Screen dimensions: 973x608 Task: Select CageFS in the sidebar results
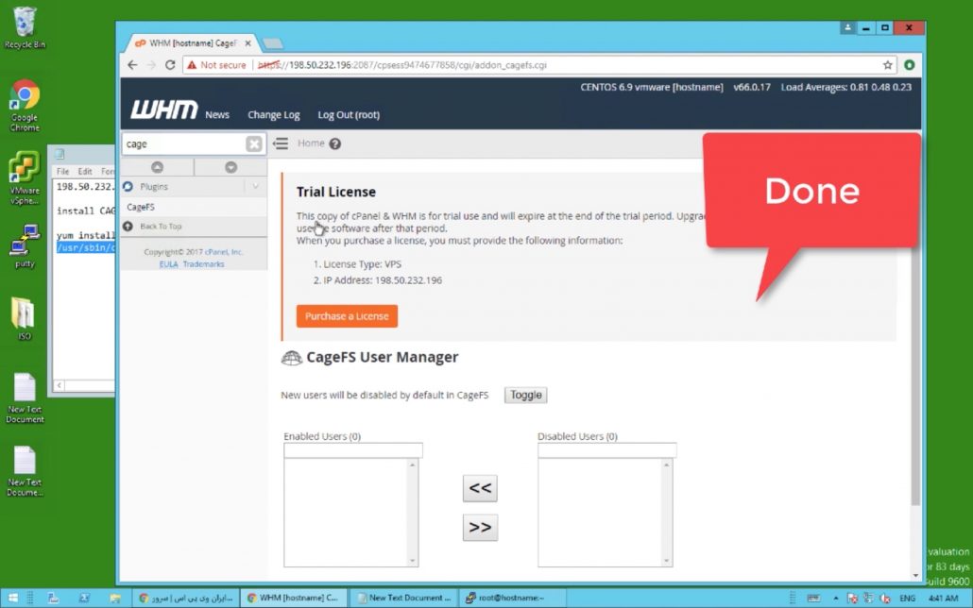[141, 207]
